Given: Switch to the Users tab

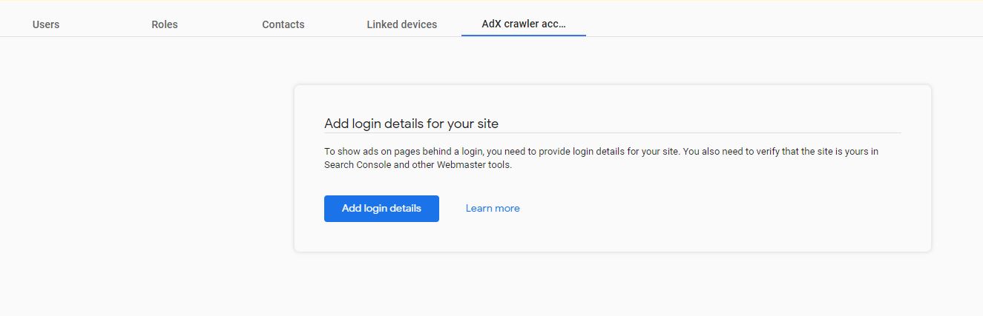Looking at the screenshot, I should pos(46,24).
